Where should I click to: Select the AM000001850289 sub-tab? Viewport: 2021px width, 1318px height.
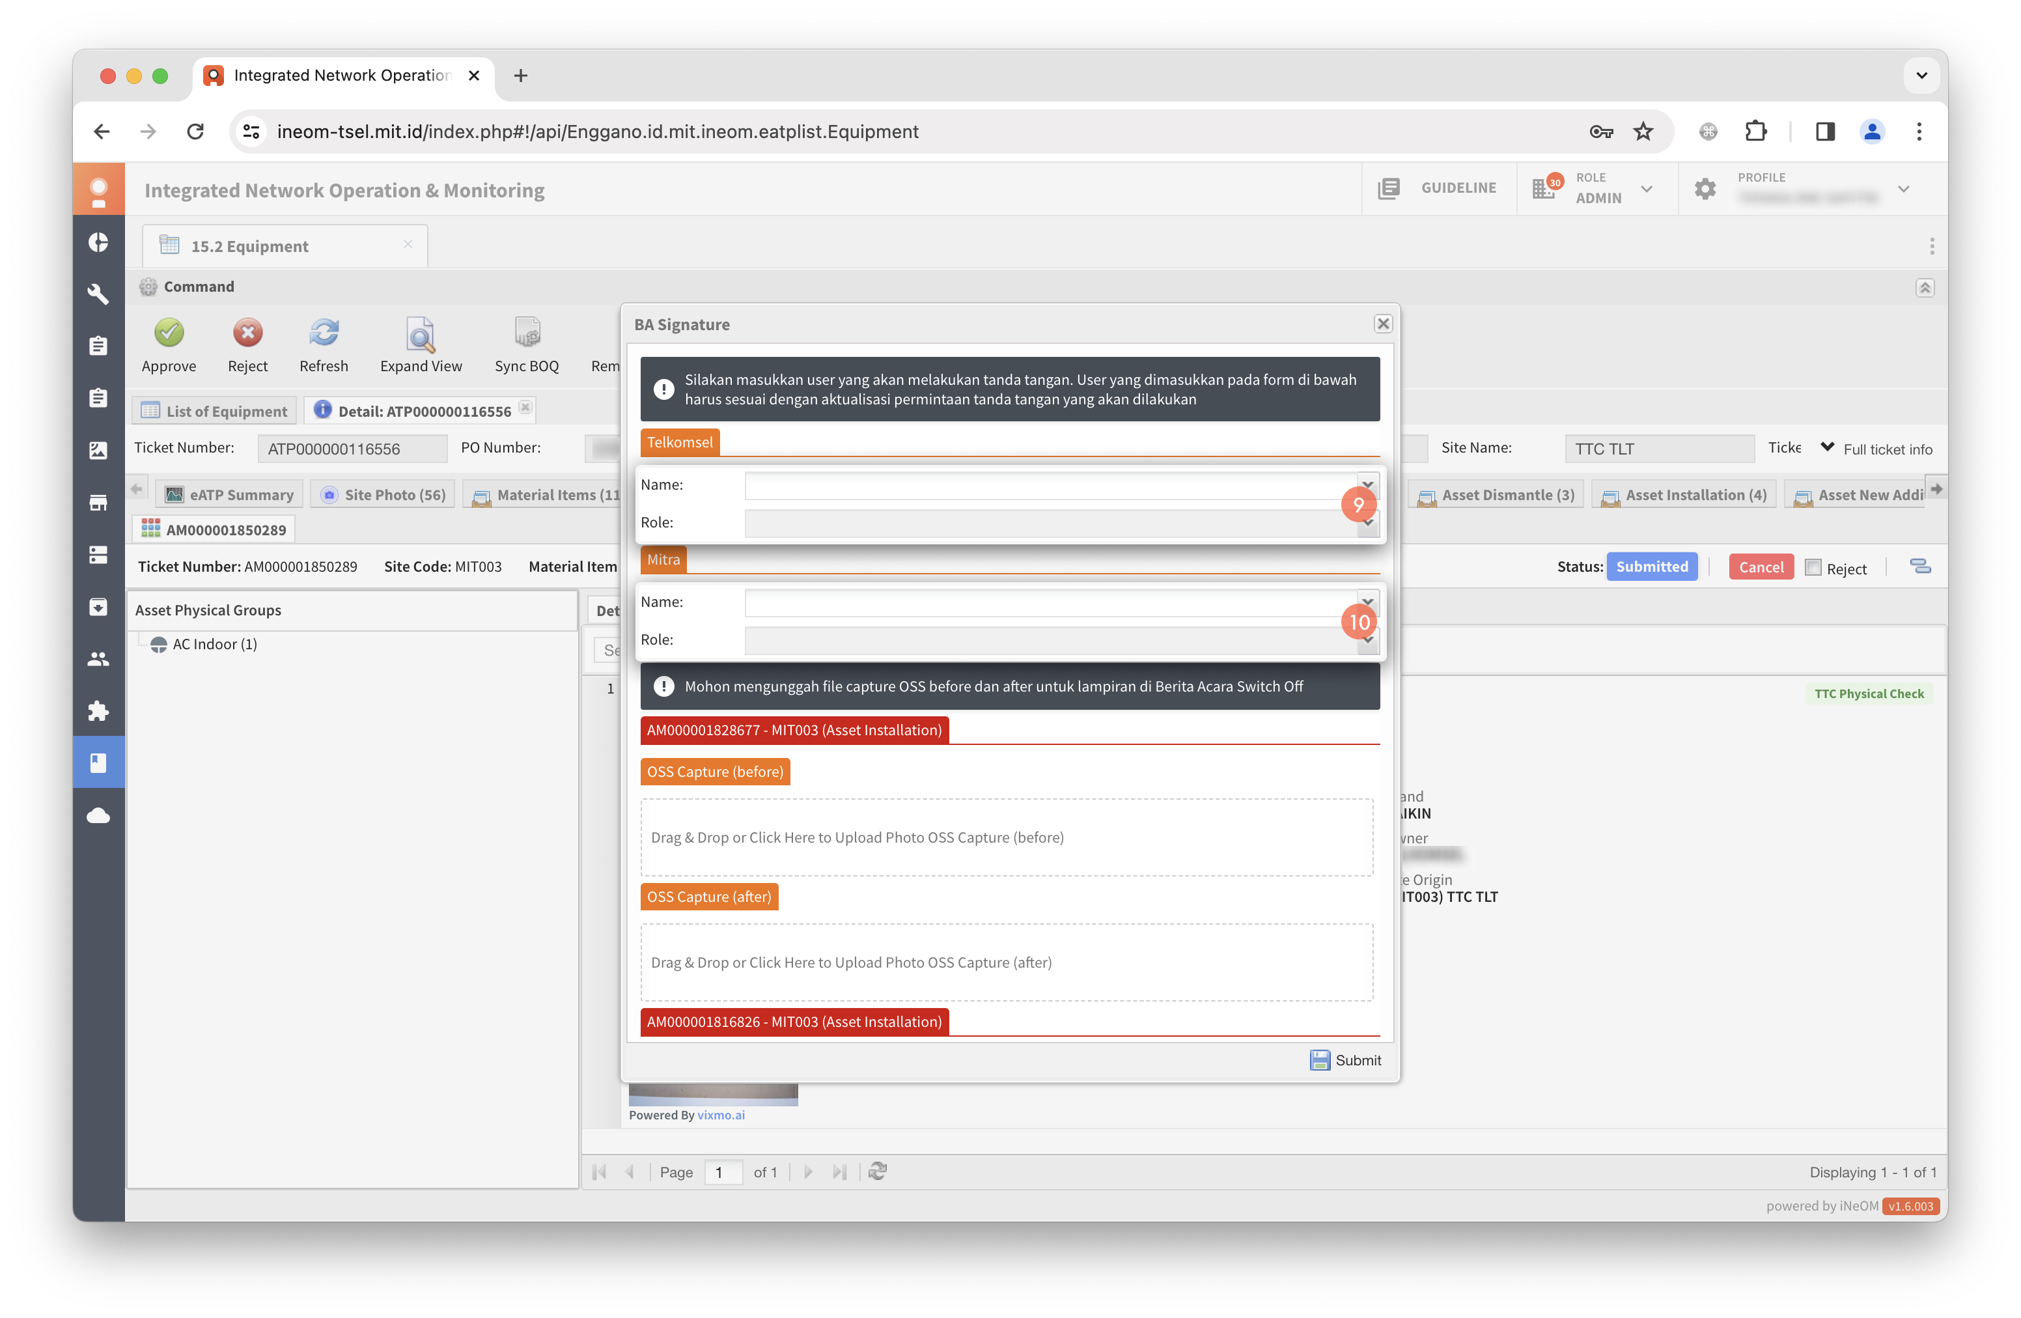click(214, 529)
